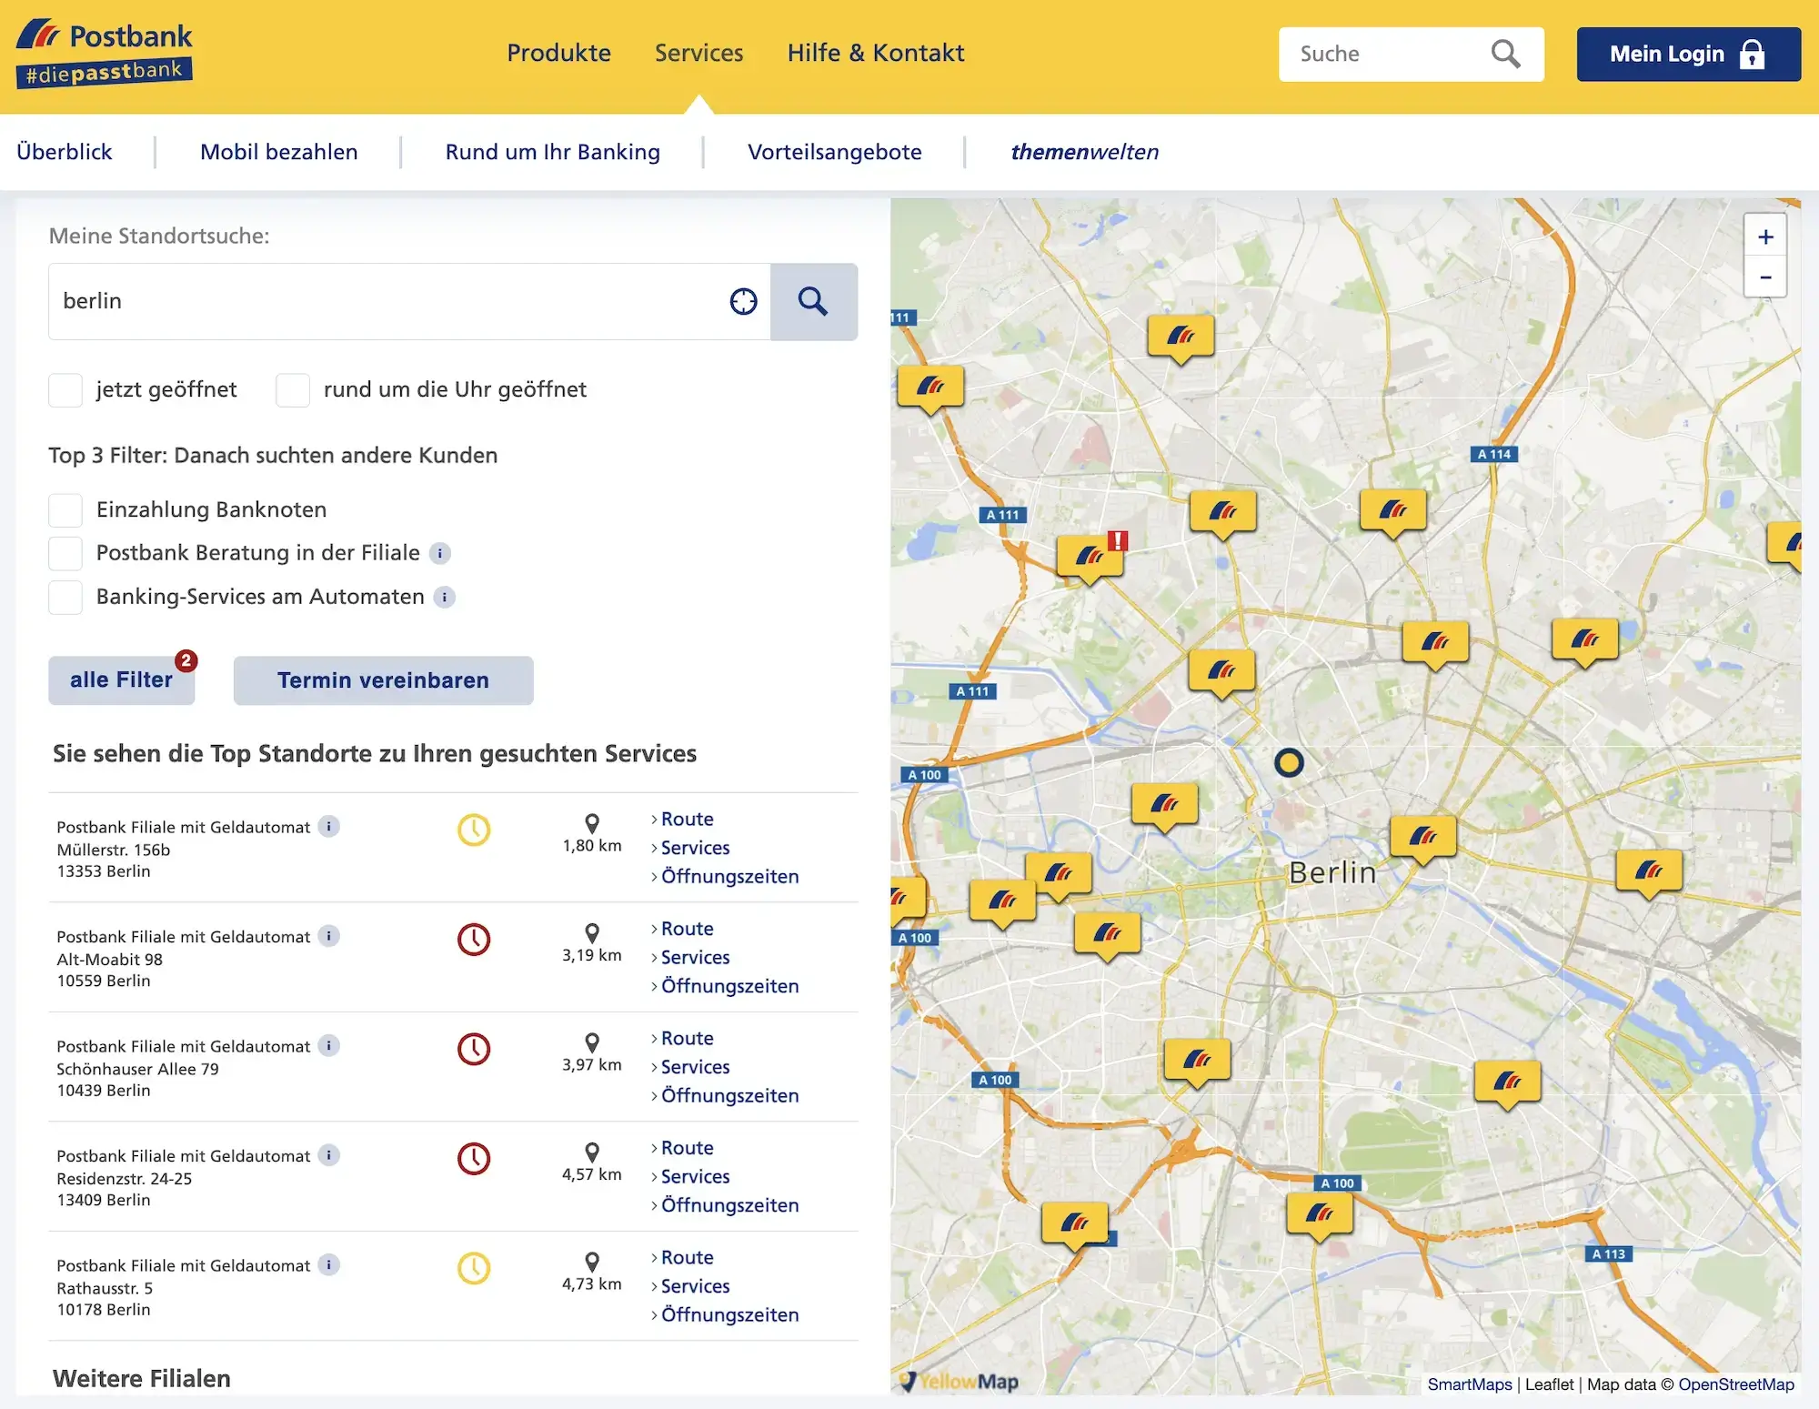The image size is (1819, 1409).
Task: Expand Services for Rathausstr. 5
Action: [x=695, y=1286]
